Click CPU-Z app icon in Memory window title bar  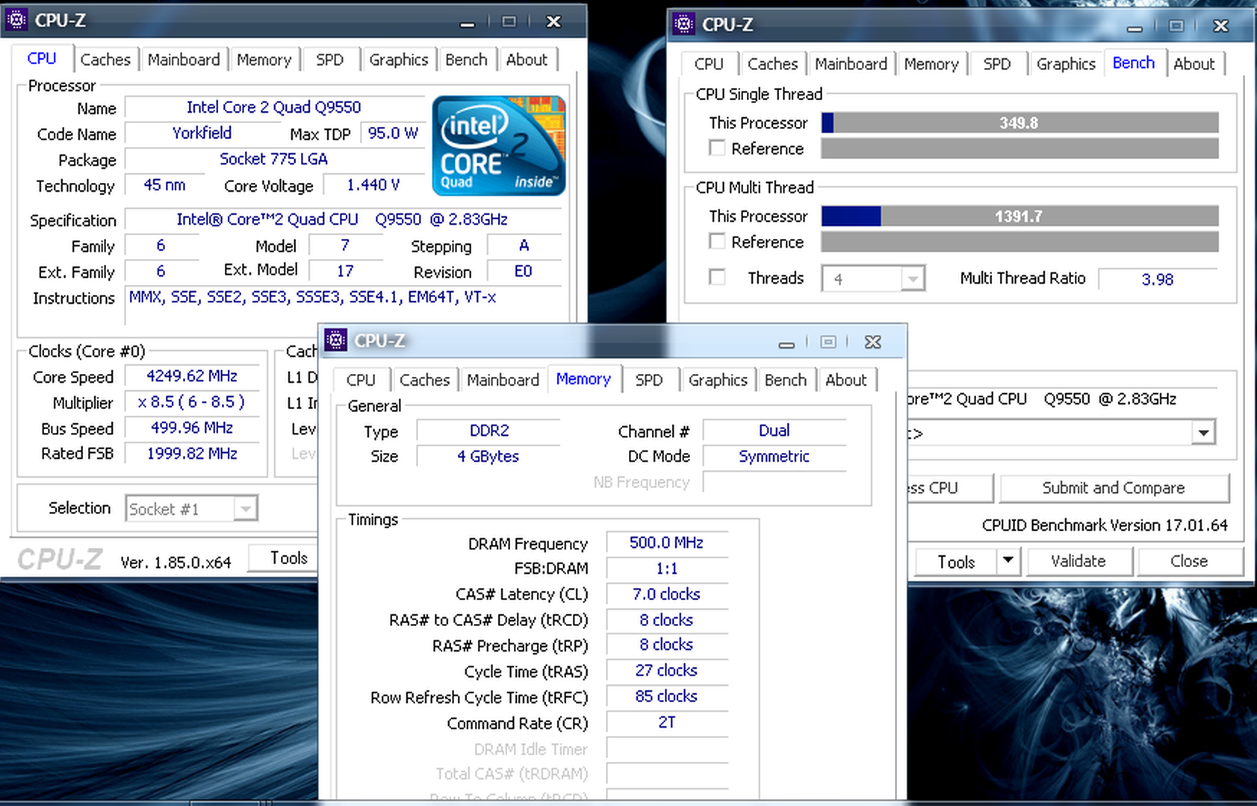pyautogui.click(x=336, y=340)
